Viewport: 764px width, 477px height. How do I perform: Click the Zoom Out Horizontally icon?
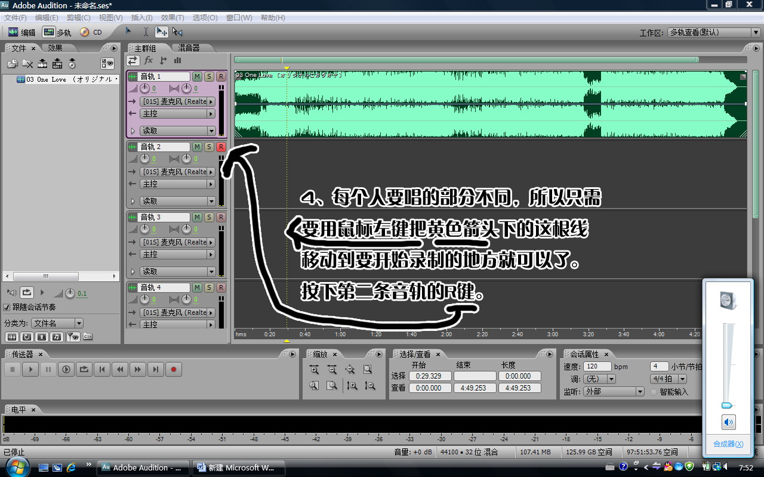(x=332, y=370)
